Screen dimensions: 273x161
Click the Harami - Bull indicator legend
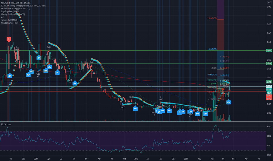9,20
